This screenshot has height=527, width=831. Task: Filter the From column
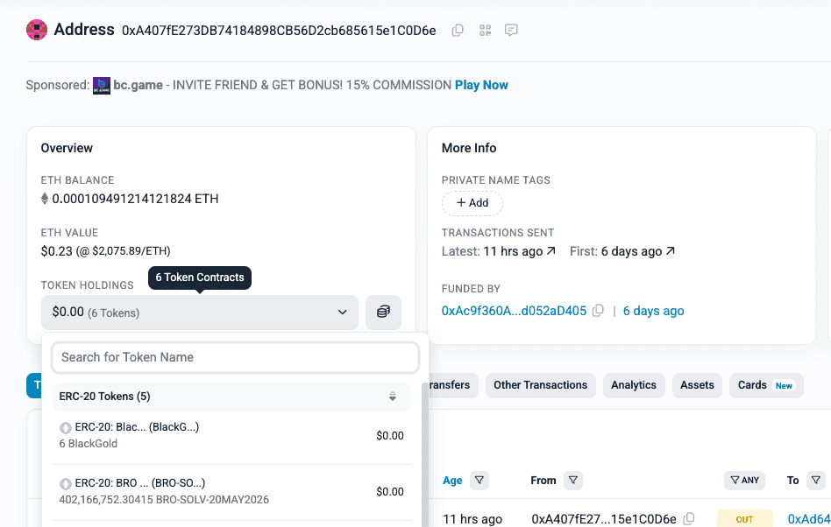click(x=572, y=481)
